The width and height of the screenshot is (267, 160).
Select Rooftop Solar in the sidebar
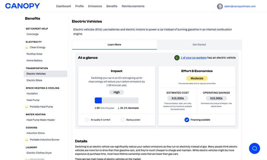pos(34,54)
